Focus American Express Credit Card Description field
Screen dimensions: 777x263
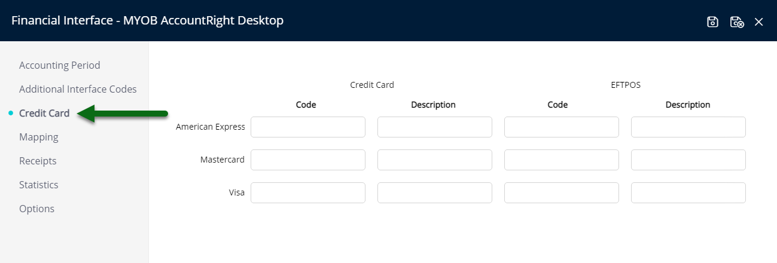(x=435, y=127)
